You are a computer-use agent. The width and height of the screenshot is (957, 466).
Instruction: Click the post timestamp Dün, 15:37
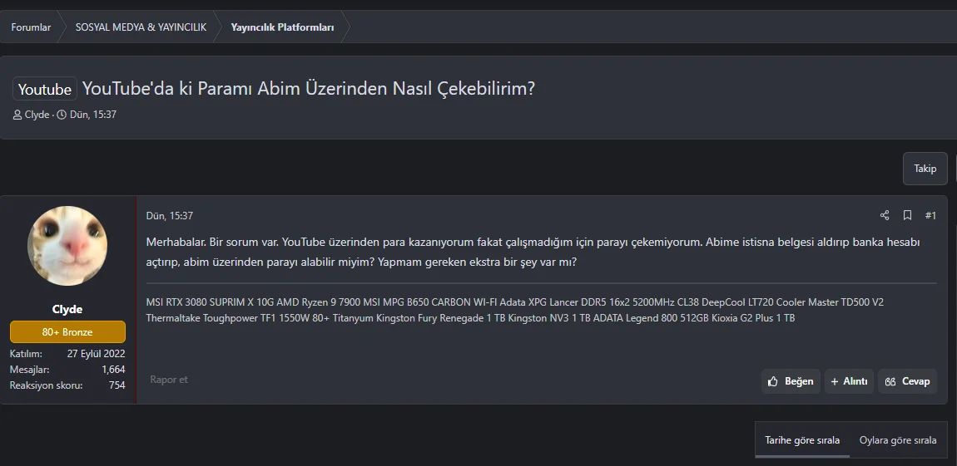click(x=170, y=216)
